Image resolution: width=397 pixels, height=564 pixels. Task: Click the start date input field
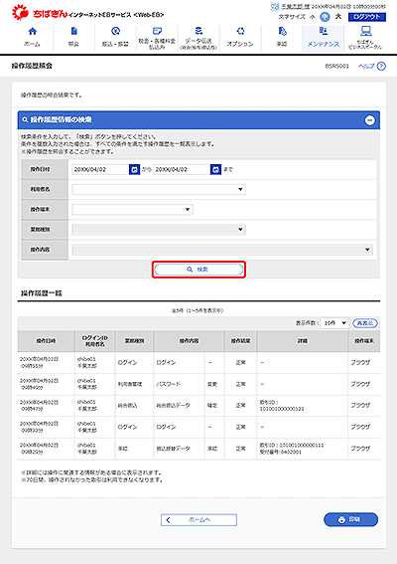coord(100,169)
